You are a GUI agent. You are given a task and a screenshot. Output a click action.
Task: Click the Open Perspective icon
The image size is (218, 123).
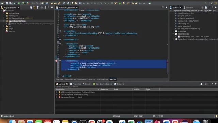[211, 3]
